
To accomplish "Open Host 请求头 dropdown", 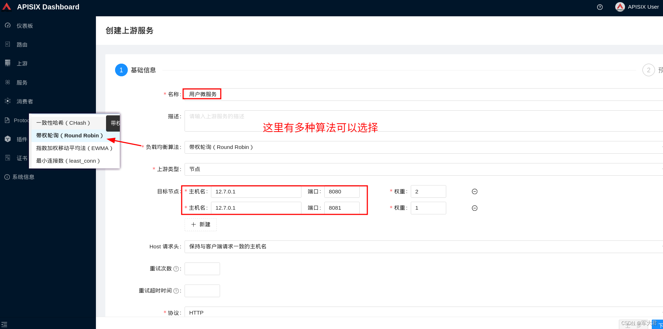I will click(424, 247).
